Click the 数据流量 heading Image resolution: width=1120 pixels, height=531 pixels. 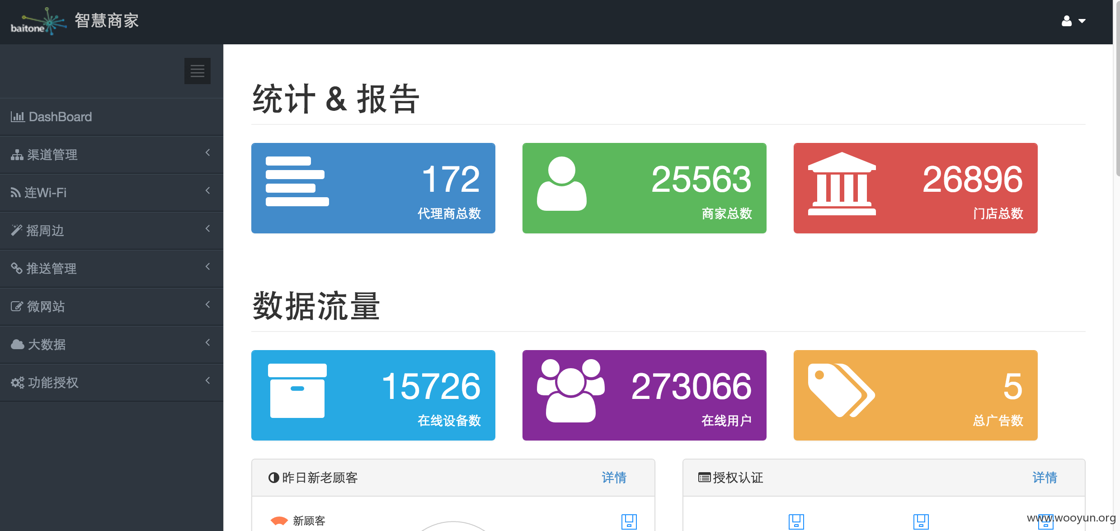(316, 306)
